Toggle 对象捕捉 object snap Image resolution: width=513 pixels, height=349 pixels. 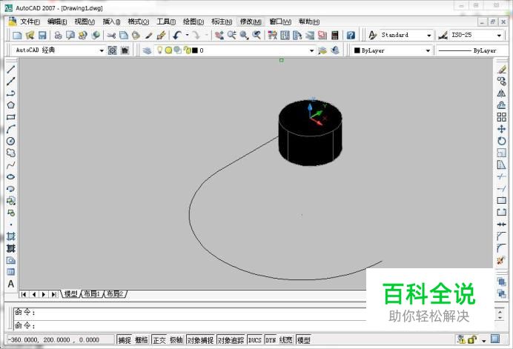pyautogui.click(x=200, y=340)
